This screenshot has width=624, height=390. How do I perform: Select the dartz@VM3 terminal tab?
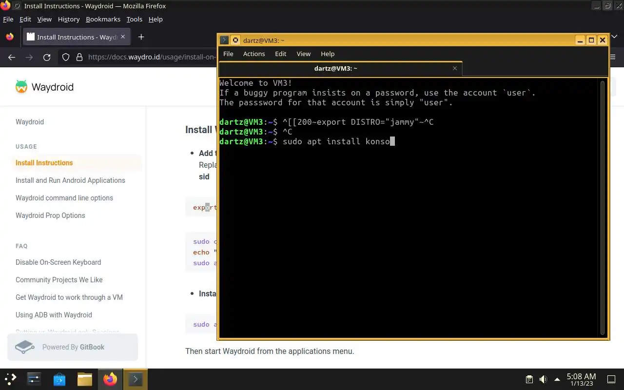(335, 68)
